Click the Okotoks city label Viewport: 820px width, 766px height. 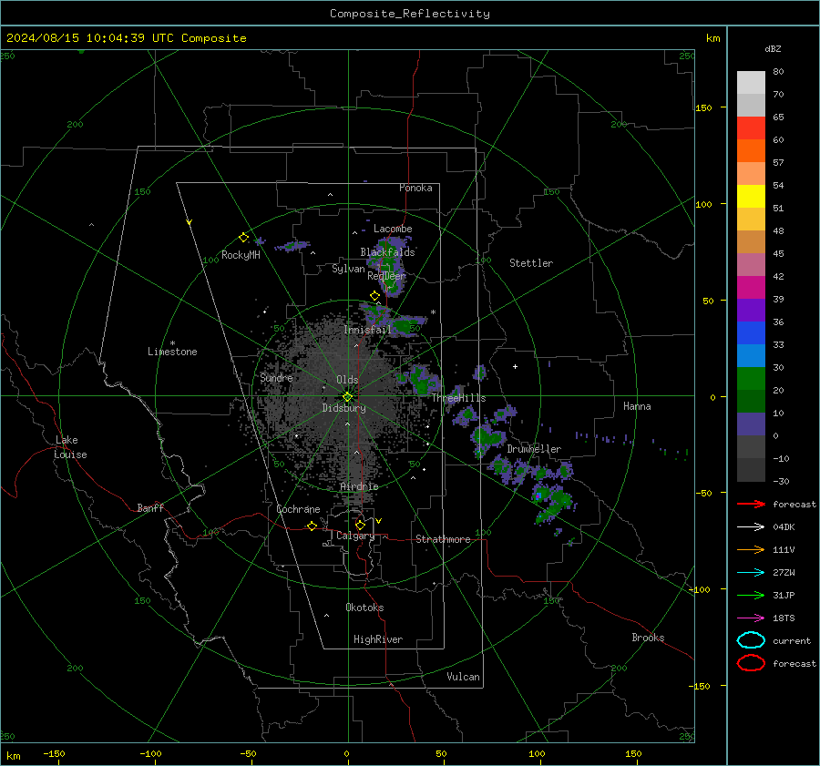(x=364, y=608)
